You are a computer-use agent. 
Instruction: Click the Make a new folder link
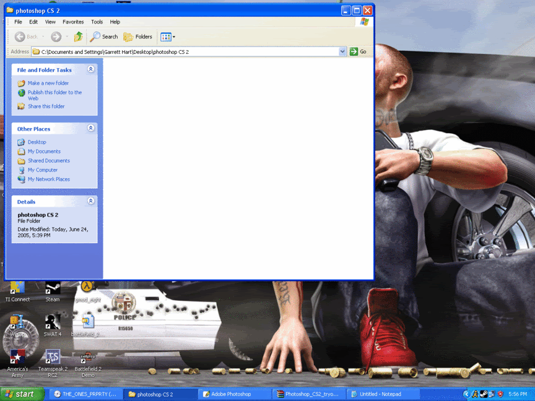tap(48, 83)
